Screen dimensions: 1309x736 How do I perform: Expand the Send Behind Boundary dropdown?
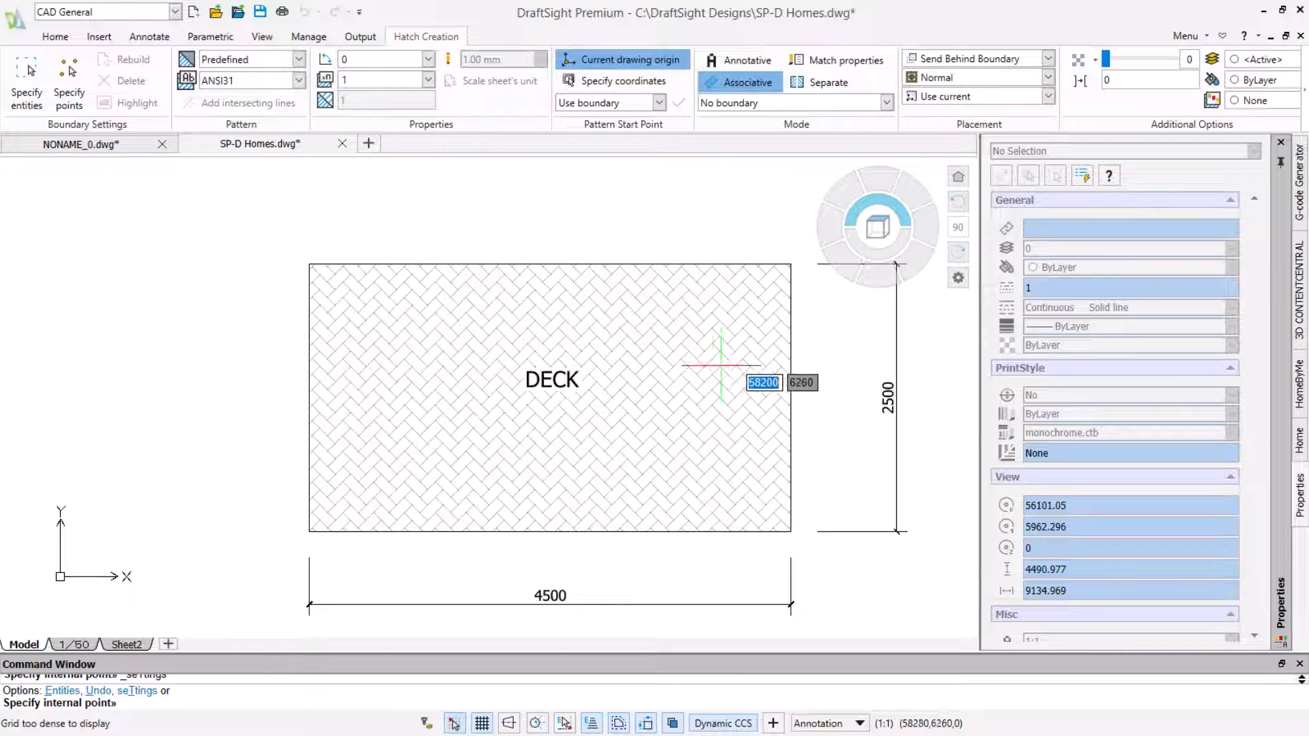click(1048, 59)
